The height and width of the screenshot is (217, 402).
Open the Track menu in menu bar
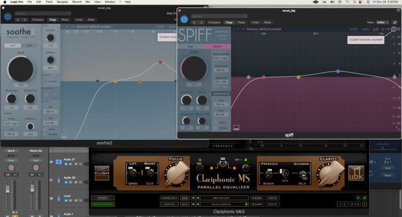(49, 2)
